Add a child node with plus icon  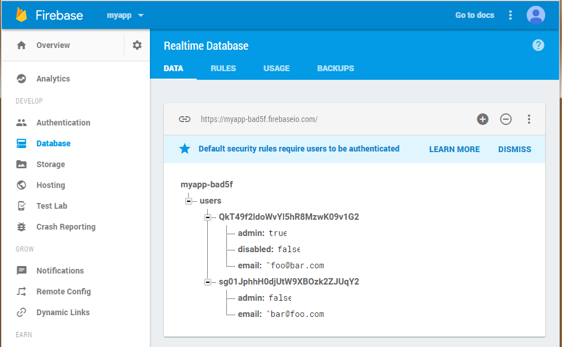[x=483, y=119]
